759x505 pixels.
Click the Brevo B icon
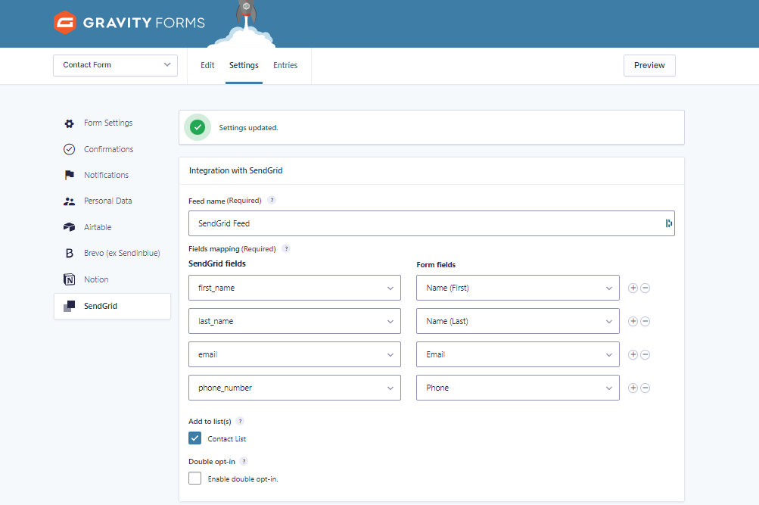click(69, 253)
